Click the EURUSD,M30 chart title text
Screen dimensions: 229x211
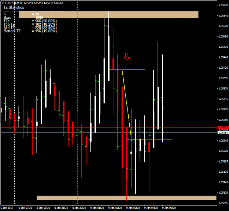click(x=14, y=3)
